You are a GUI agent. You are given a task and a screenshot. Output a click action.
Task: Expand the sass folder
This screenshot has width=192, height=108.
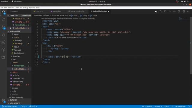tap(15, 59)
